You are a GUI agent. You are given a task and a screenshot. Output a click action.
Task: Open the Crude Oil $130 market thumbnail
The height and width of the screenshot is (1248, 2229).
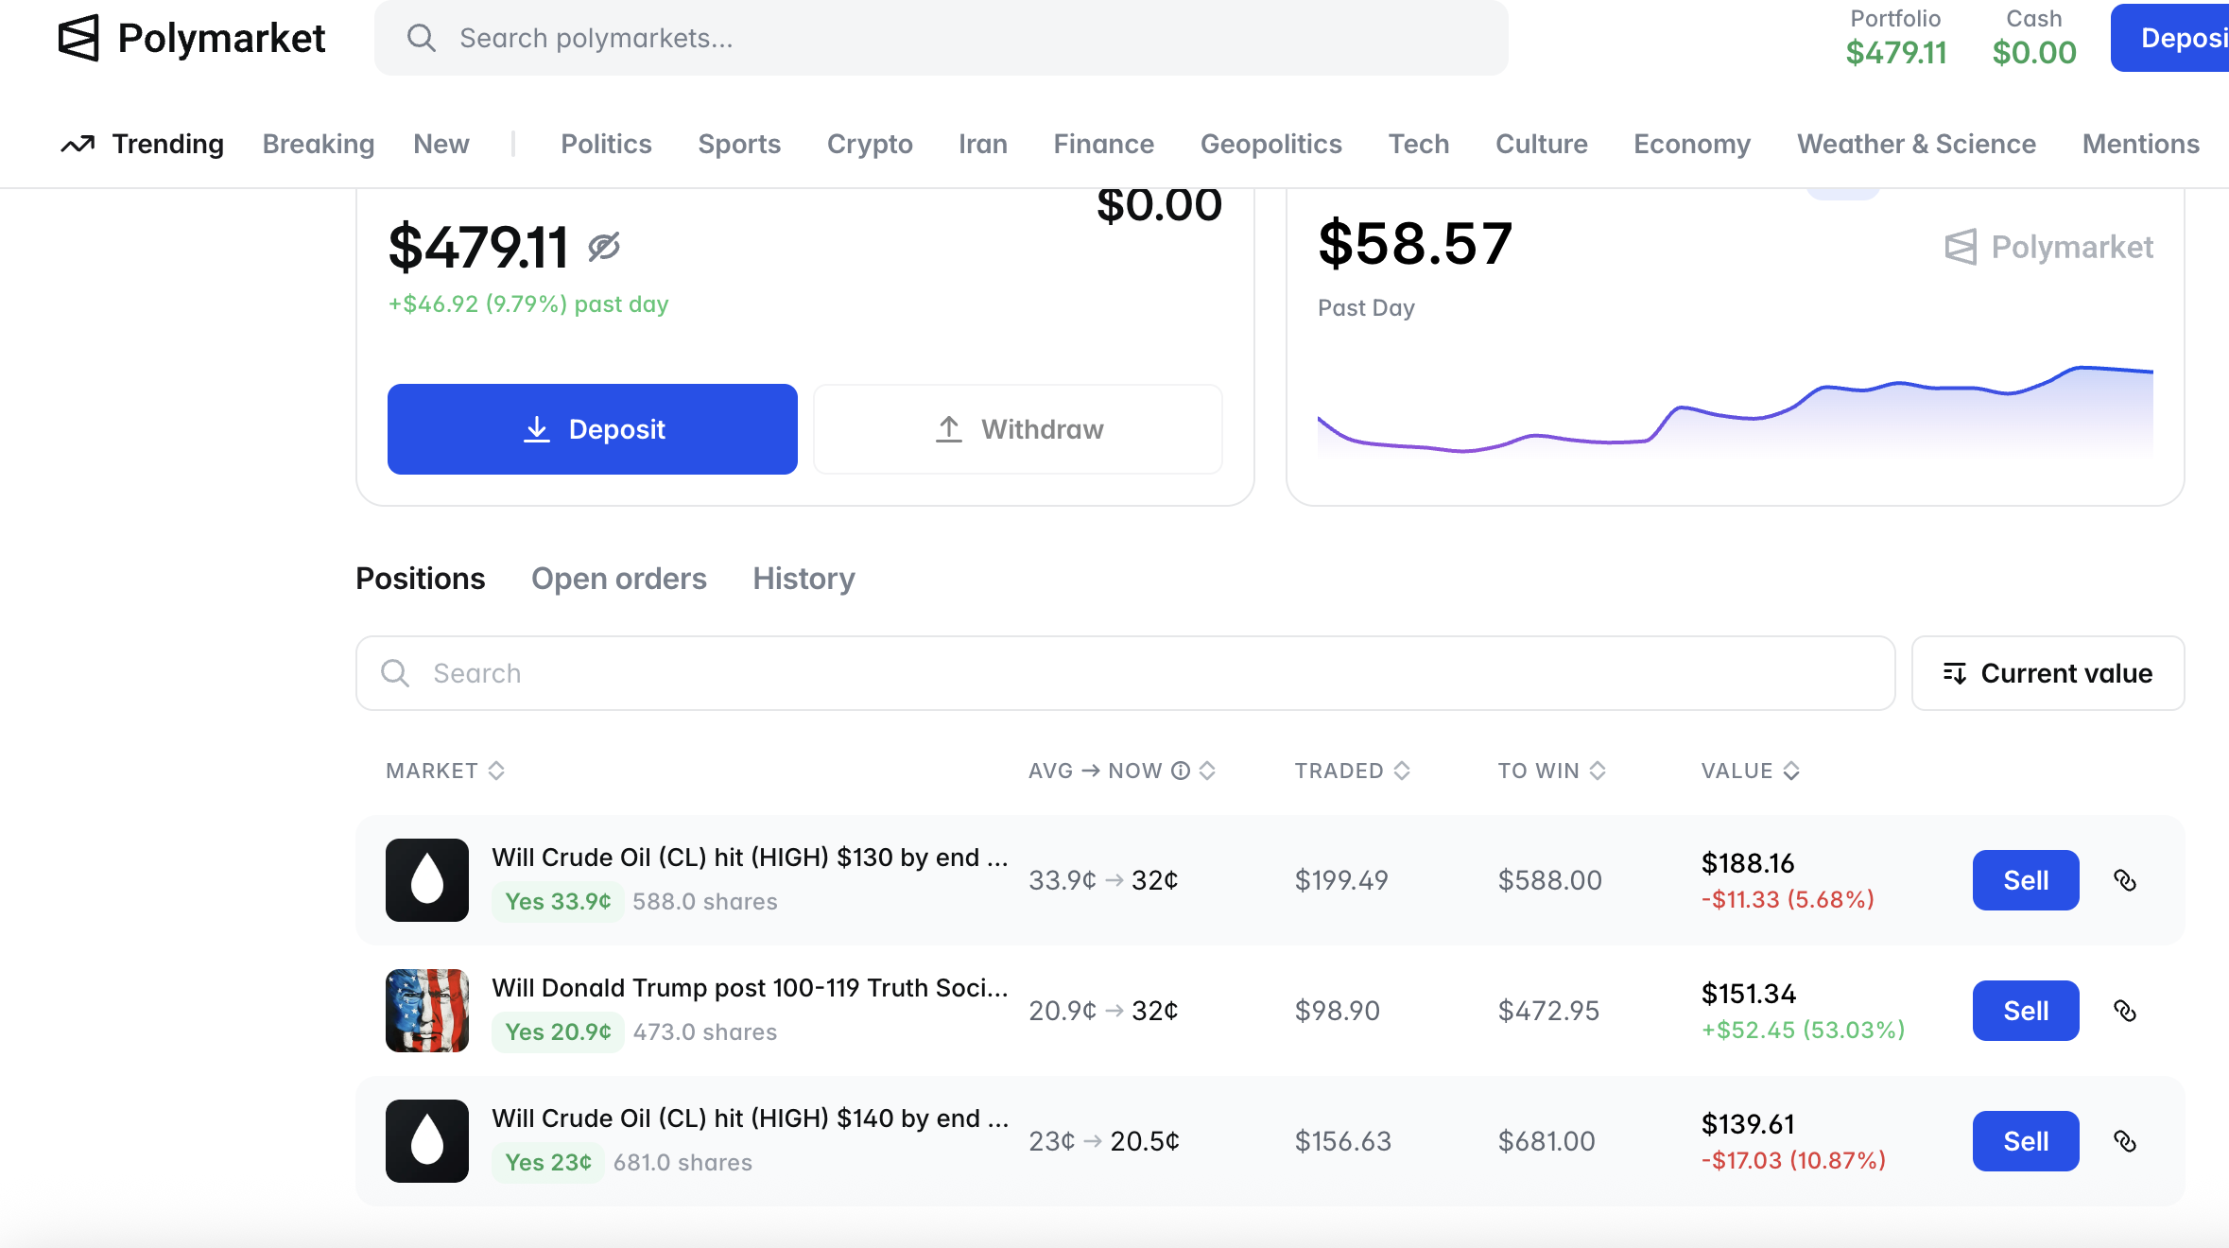point(427,880)
